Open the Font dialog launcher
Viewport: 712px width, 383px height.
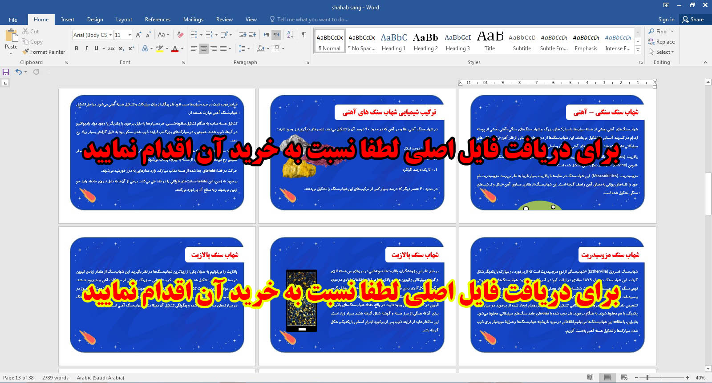(x=183, y=63)
